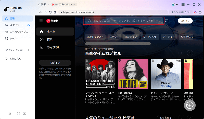Select the エナジー mood chip

click(x=114, y=37)
